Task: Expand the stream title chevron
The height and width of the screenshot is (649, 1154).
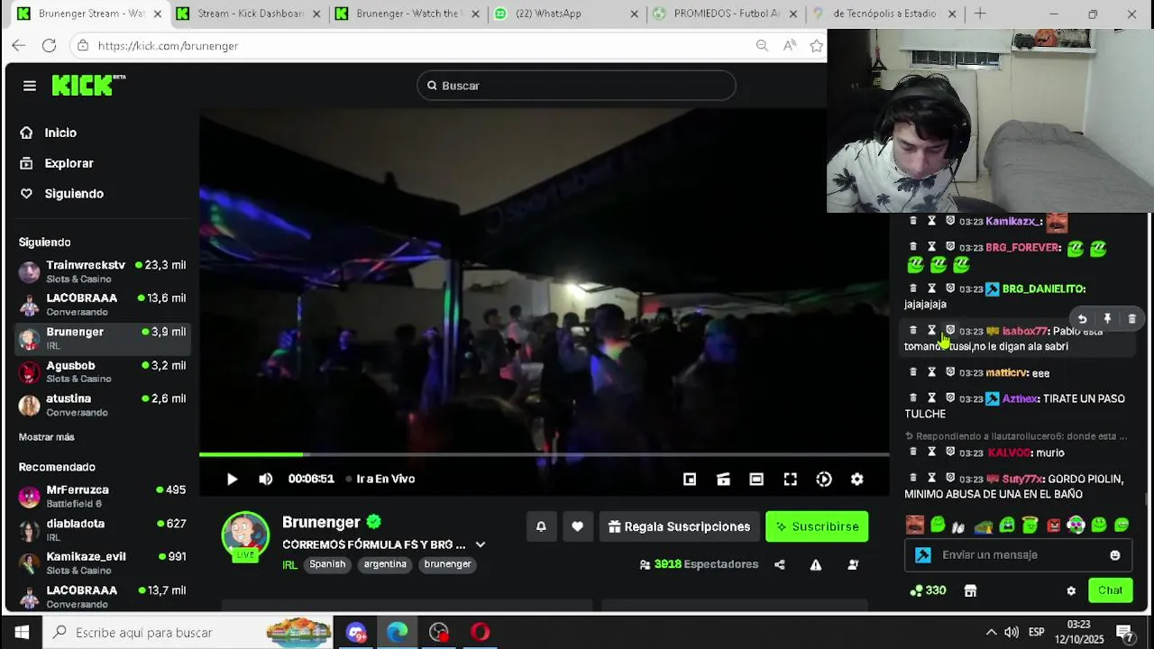Action: click(x=481, y=544)
